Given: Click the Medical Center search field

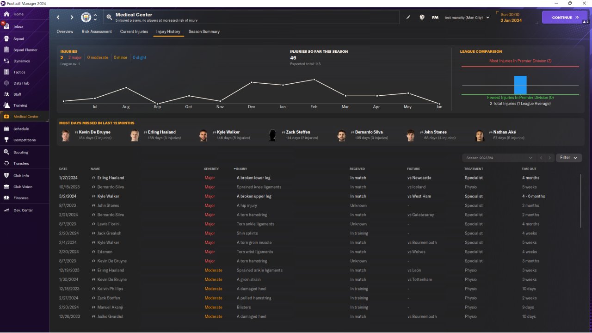Looking at the screenshot, I should click(x=251, y=18).
